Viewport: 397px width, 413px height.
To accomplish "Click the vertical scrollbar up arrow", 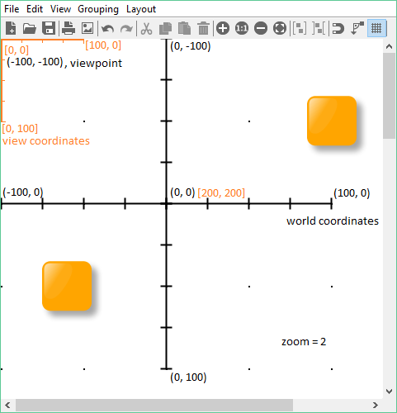I will tap(389, 46).
